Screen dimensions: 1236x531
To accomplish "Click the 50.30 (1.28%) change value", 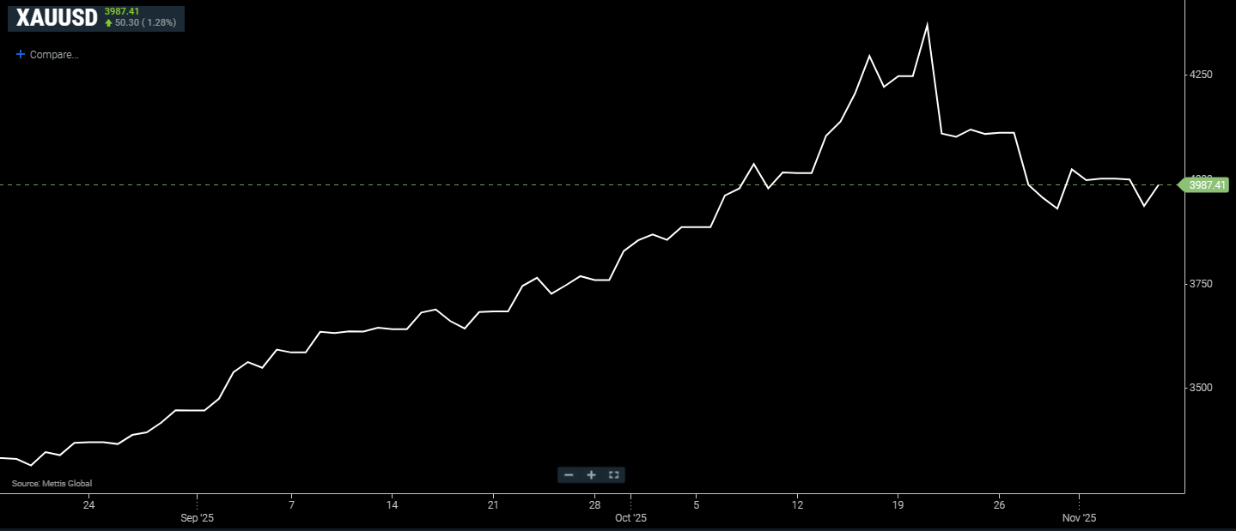I will pyautogui.click(x=145, y=22).
